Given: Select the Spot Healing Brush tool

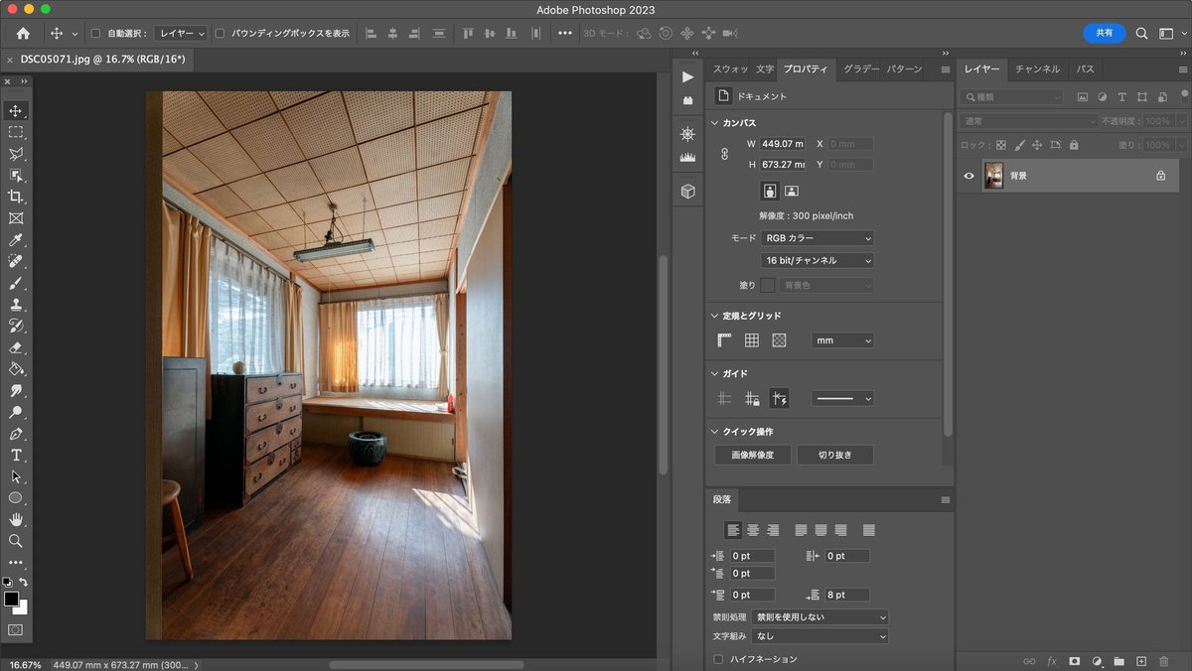Looking at the screenshot, I should coord(16,261).
